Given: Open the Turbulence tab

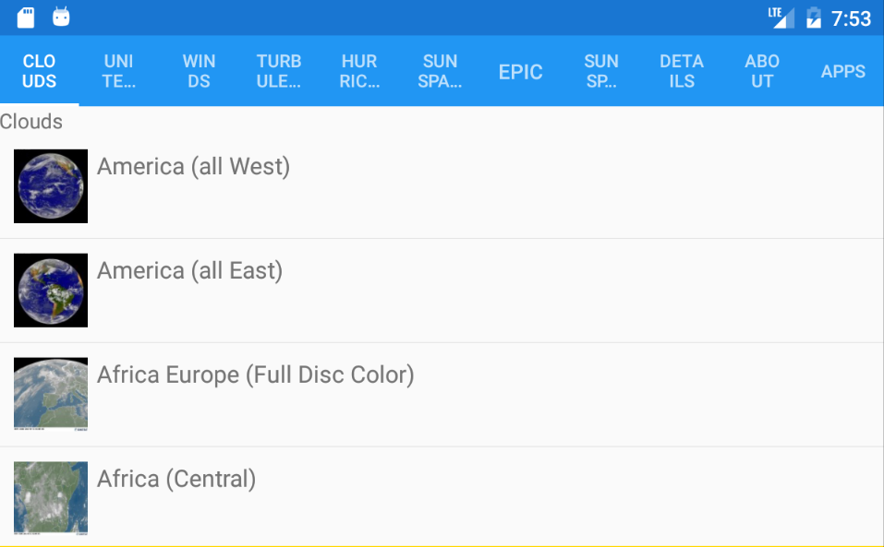Looking at the screenshot, I should (279, 71).
